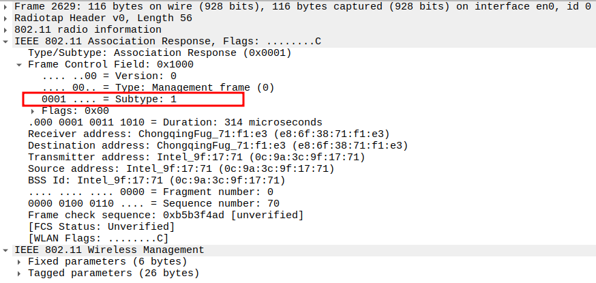Select the Version: 0 field row

pos(109,76)
